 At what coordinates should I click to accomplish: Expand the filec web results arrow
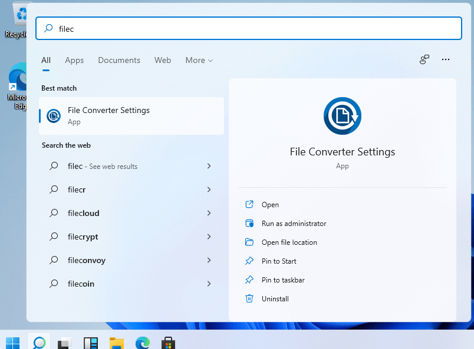pyautogui.click(x=209, y=166)
